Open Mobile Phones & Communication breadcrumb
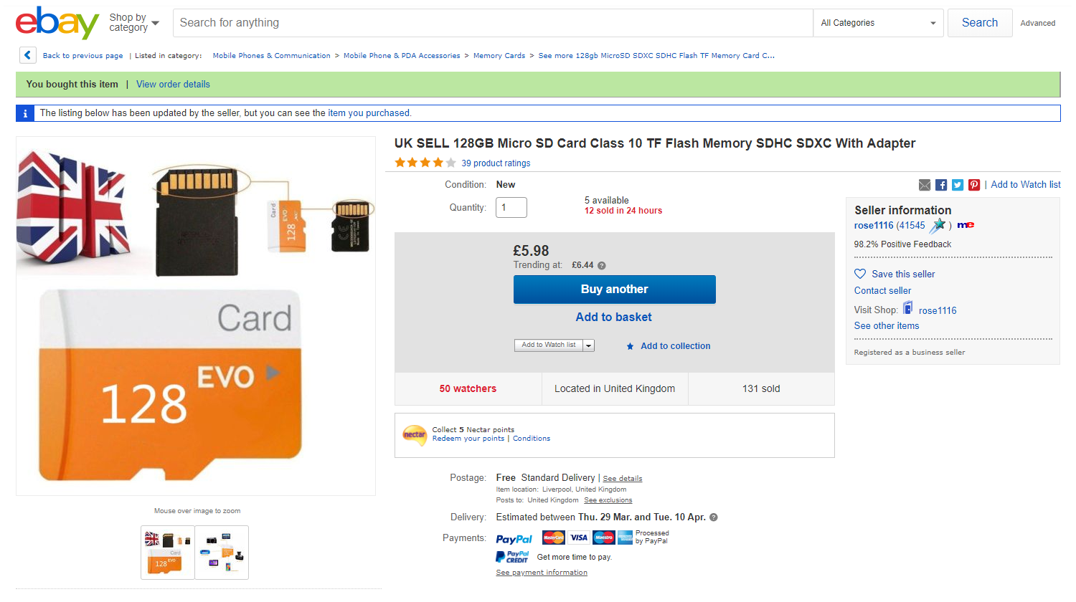This screenshot has height=602, width=1076. [x=271, y=56]
